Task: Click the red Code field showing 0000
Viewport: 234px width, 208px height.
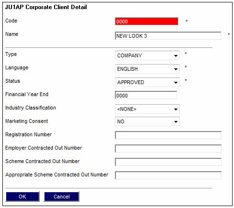Action: click(x=146, y=22)
